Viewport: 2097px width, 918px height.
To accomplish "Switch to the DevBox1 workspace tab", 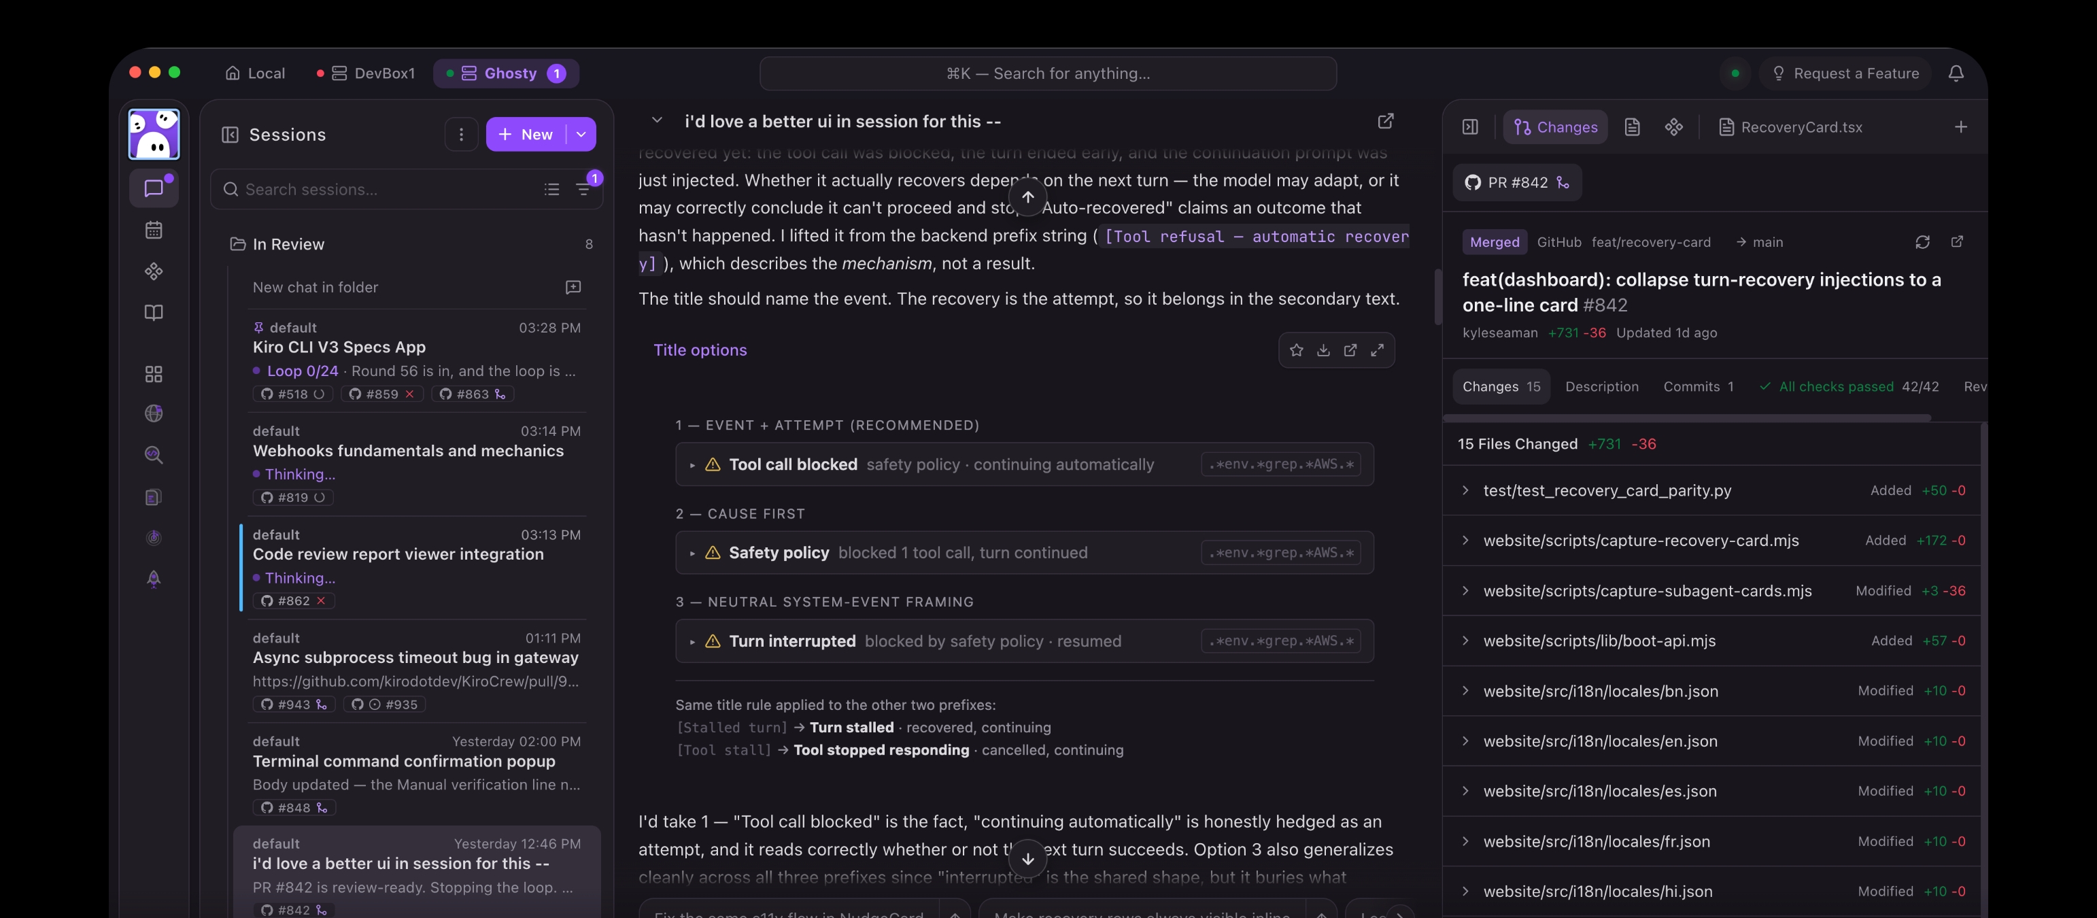I will [366, 73].
